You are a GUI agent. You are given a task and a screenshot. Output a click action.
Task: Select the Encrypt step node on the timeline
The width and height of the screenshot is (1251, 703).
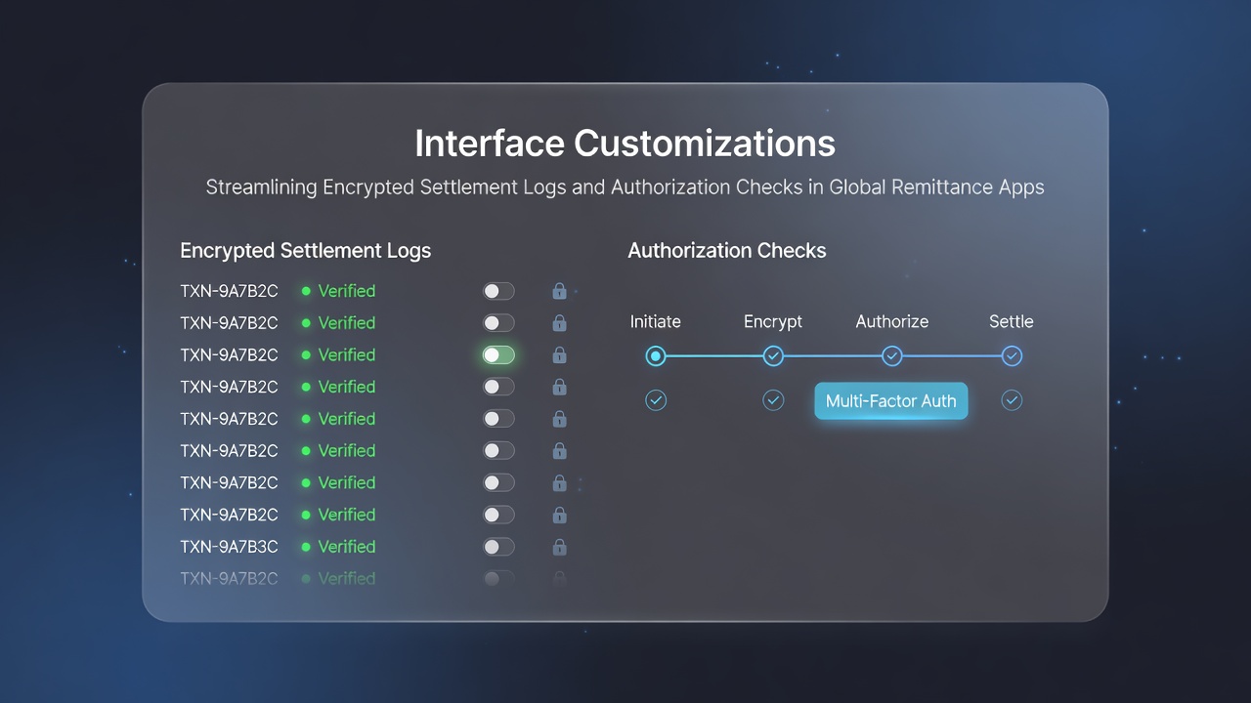pyautogui.click(x=773, y=355)
